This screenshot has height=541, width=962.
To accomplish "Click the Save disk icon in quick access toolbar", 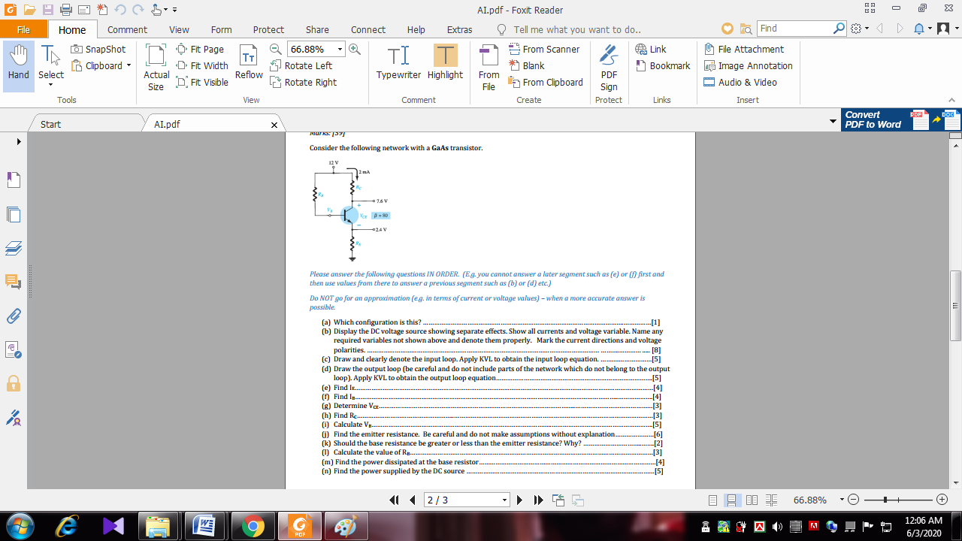I will pyautogui.click(x=47, y=10).
